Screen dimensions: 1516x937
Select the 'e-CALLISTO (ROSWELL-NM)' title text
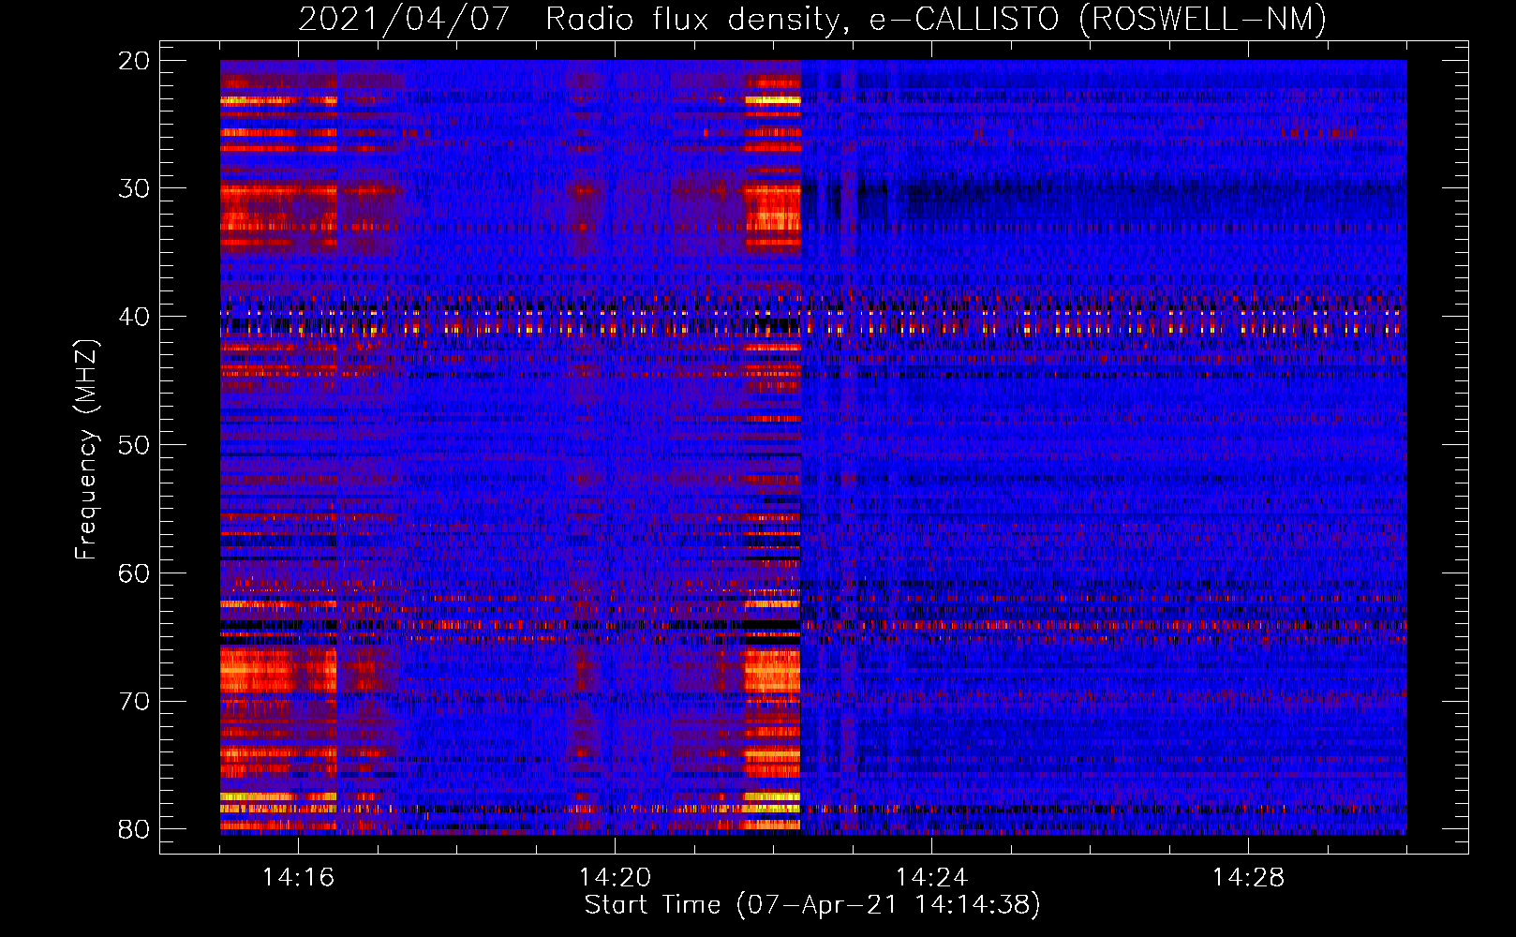[1097, 20]
